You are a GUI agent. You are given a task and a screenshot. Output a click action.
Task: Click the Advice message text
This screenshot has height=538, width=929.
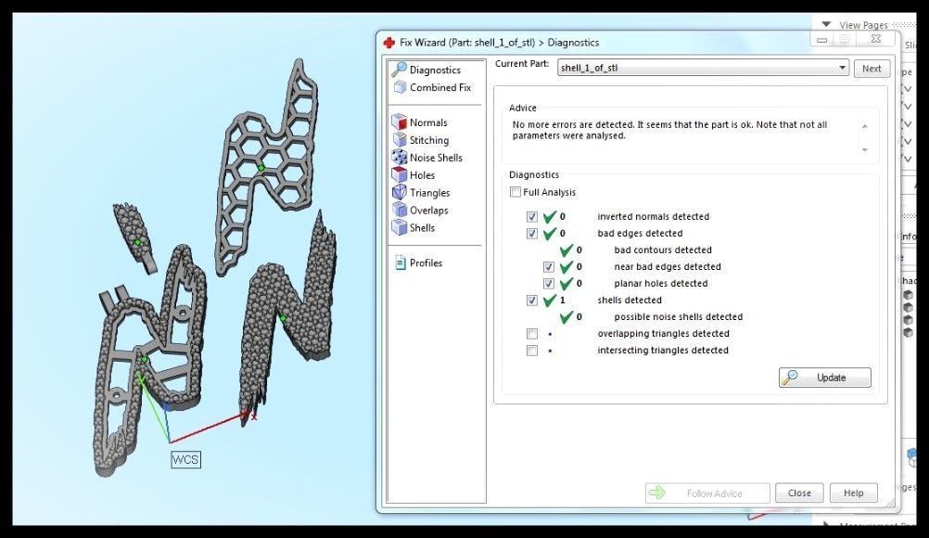(669, 131)
